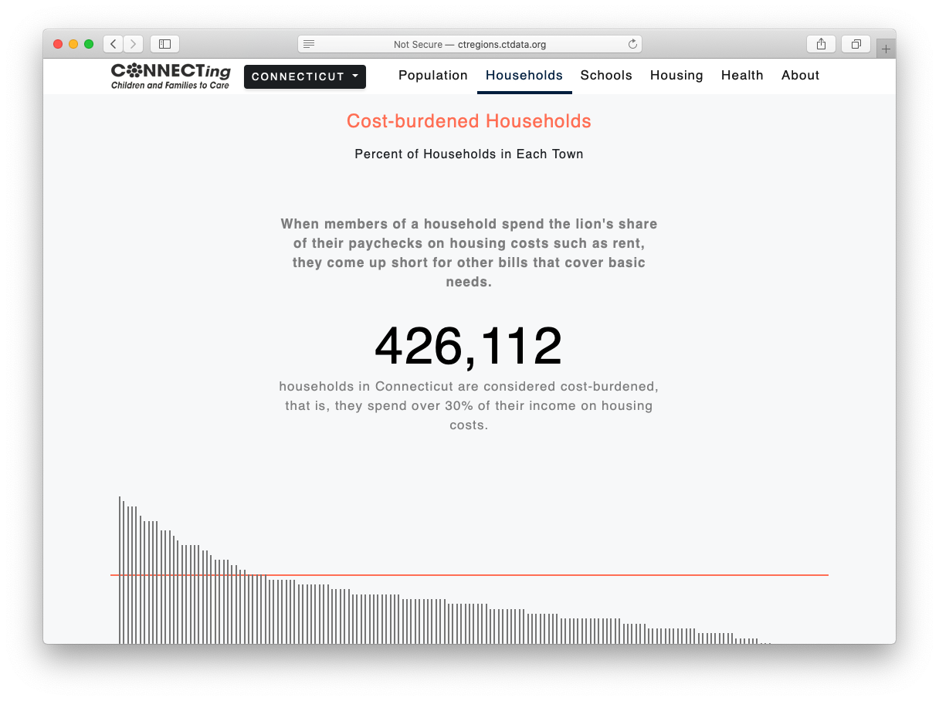Viewport: 939px width, 701px height.
Task: Show all tabs overview button
Action: [x=856, y=44]
